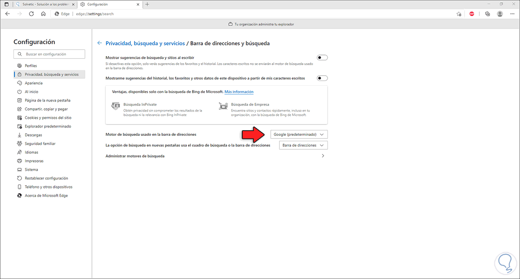The height and width of the screenshot is (279, 520).
Task: Click the Apariencia sidebar icon
Action: (19, 83)
